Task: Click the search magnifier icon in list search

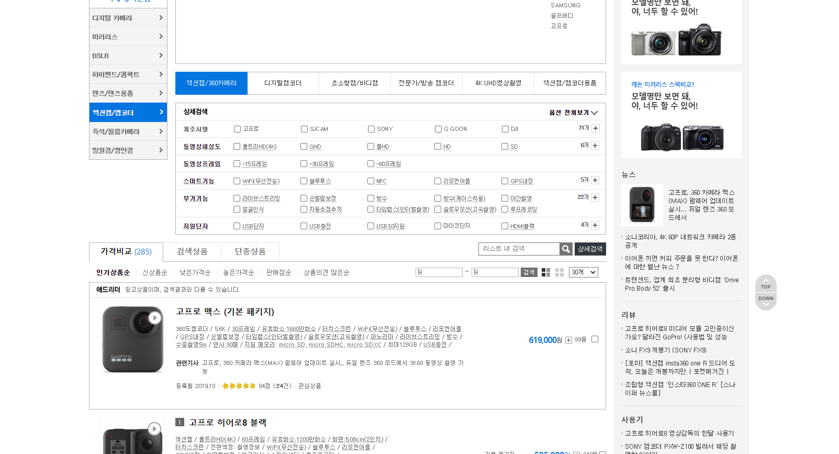Action: click(x=566, y=249)
